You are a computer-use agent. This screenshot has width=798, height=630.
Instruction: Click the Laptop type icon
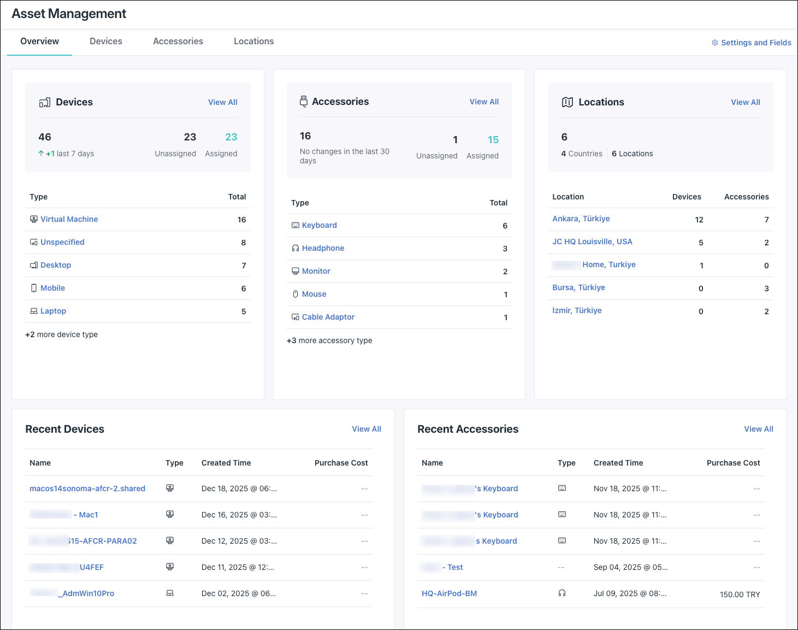(34, 310)
